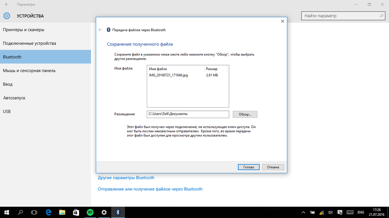Open the Windows Start menu
389x218 pixels.
click(7, 212)
